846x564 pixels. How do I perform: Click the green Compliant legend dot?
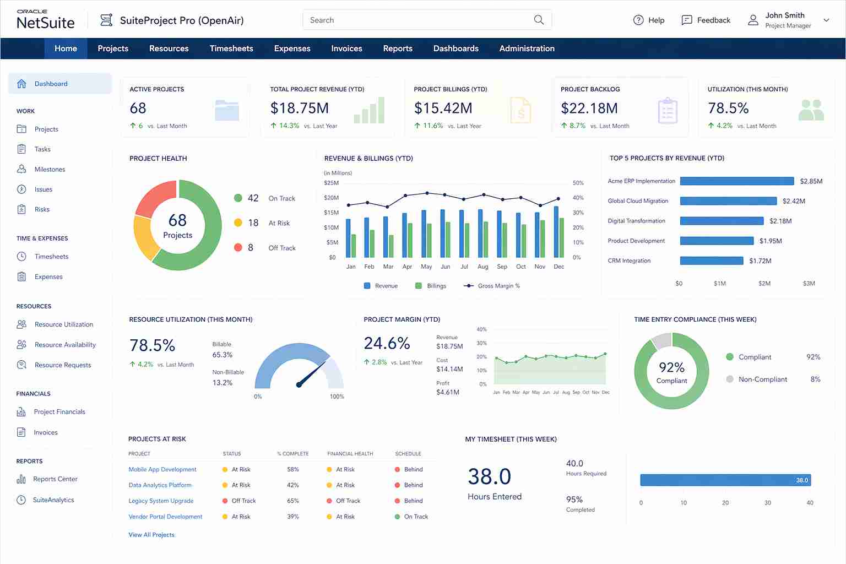coord(730,357)
